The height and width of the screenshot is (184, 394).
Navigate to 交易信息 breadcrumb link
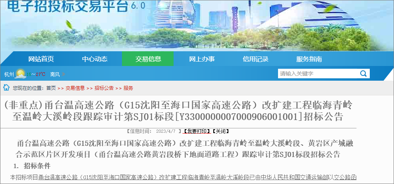pyautogui.click(x=75, y=88)
